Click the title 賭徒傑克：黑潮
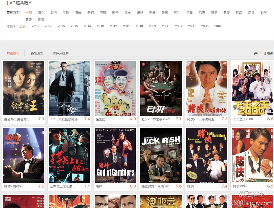 (x=157, y=186)
